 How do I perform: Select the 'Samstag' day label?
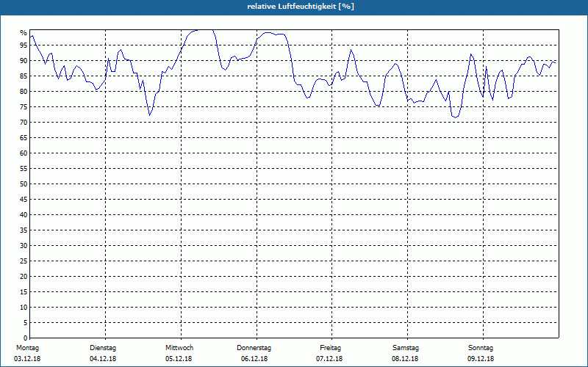(x=406, y=348)
